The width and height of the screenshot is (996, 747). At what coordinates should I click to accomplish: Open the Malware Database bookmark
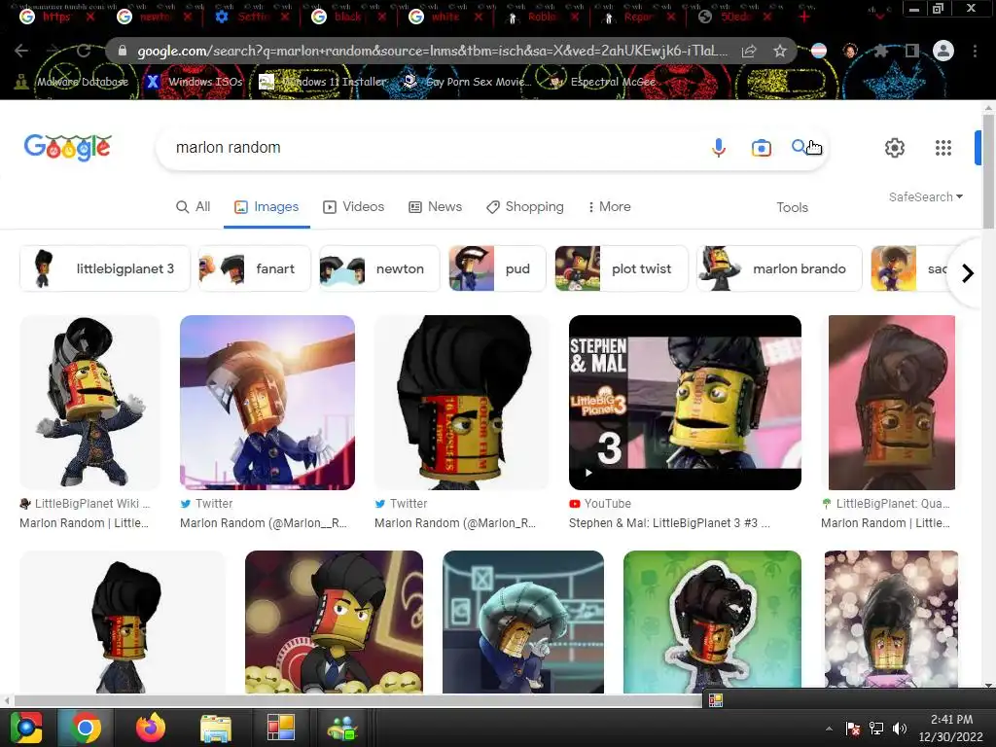coord(71,82)
